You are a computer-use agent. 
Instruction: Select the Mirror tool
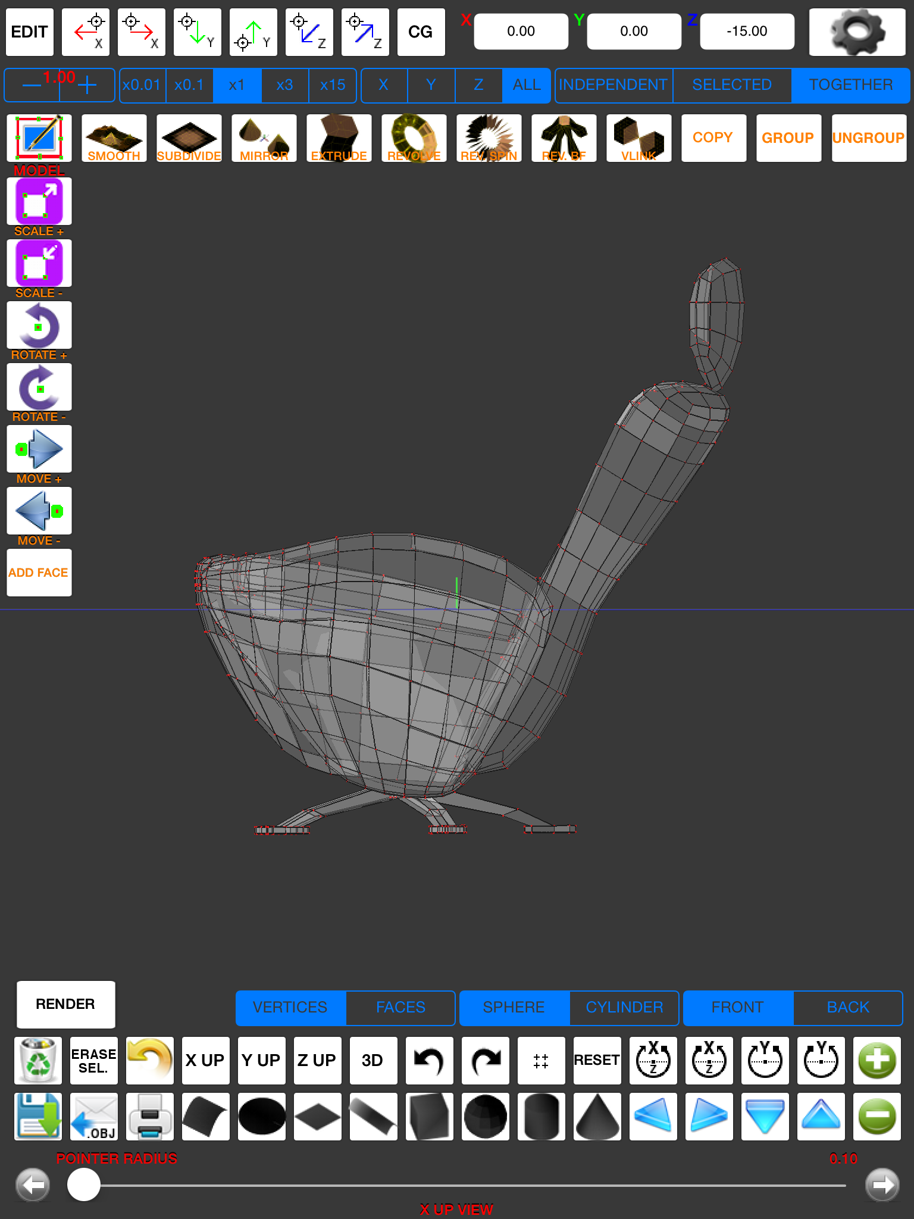point(264,138)
